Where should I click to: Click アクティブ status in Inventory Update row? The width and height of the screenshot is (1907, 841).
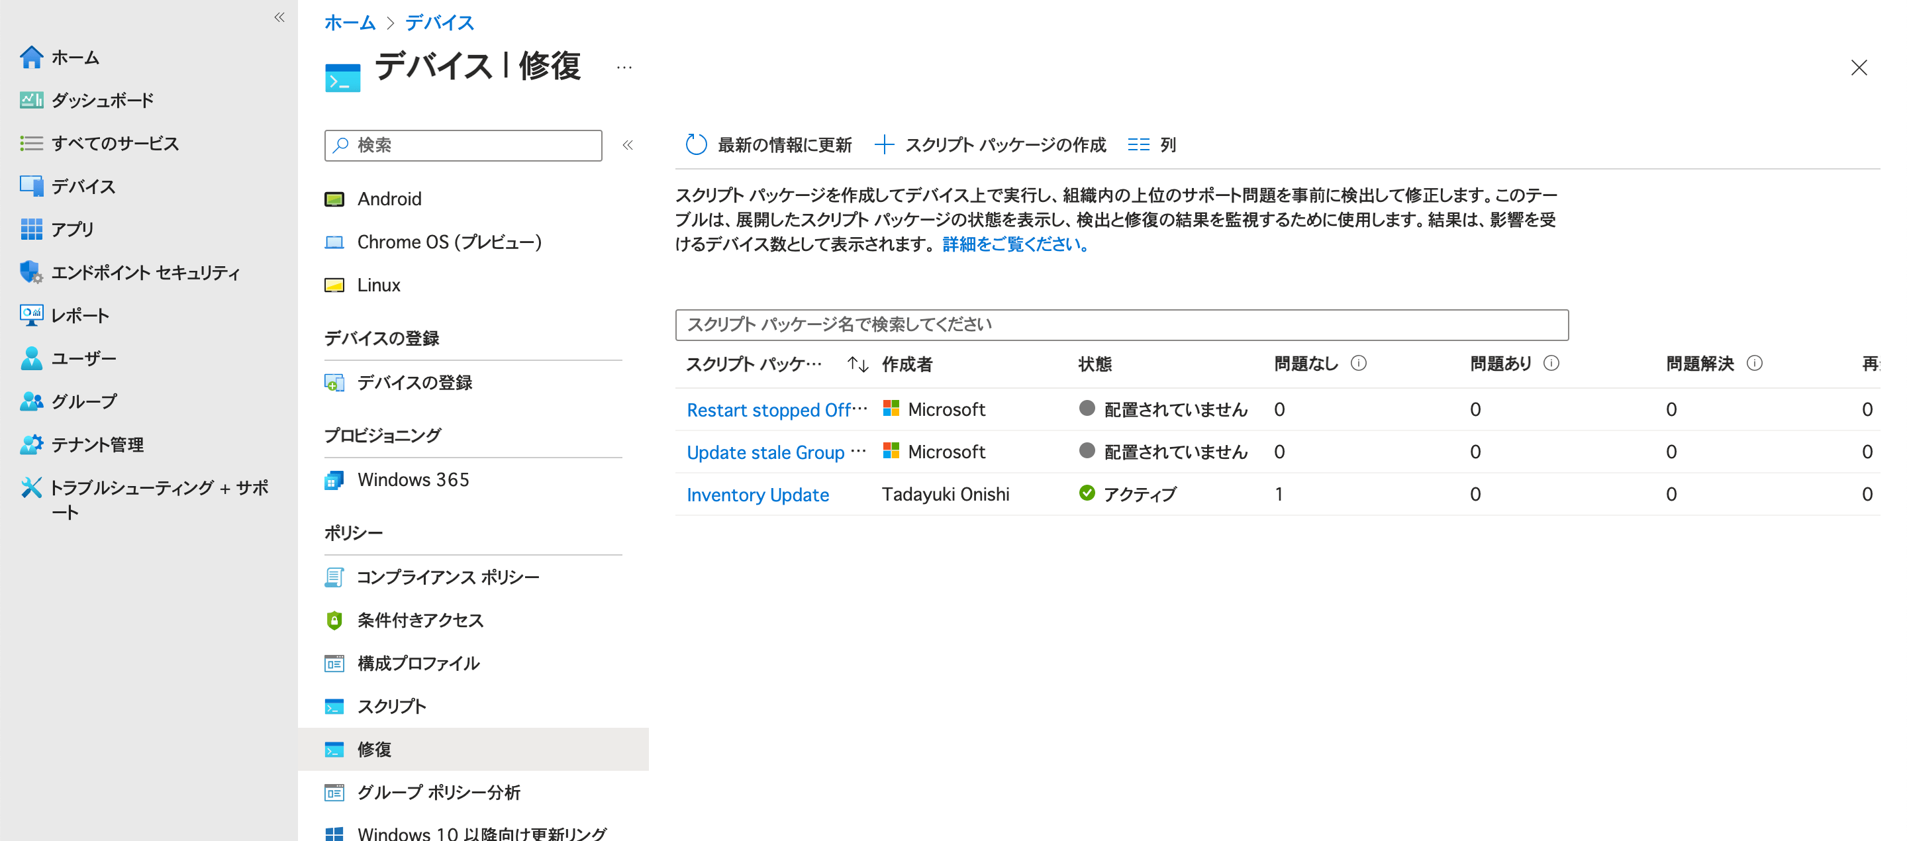click(x=1128, y=494)
